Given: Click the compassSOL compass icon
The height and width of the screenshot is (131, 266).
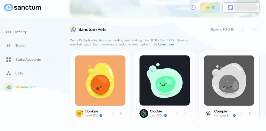Looking at the screenshot, I should pos(208,113).
